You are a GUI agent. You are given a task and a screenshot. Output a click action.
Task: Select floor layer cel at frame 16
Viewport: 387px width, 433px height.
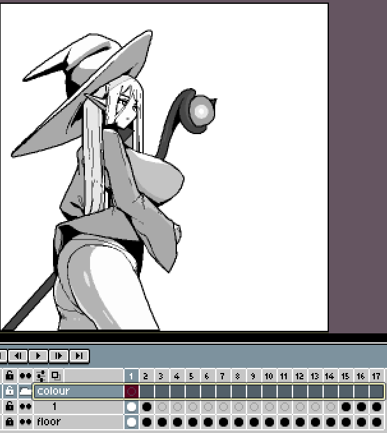pyautogui.click(x=361, y=422)
